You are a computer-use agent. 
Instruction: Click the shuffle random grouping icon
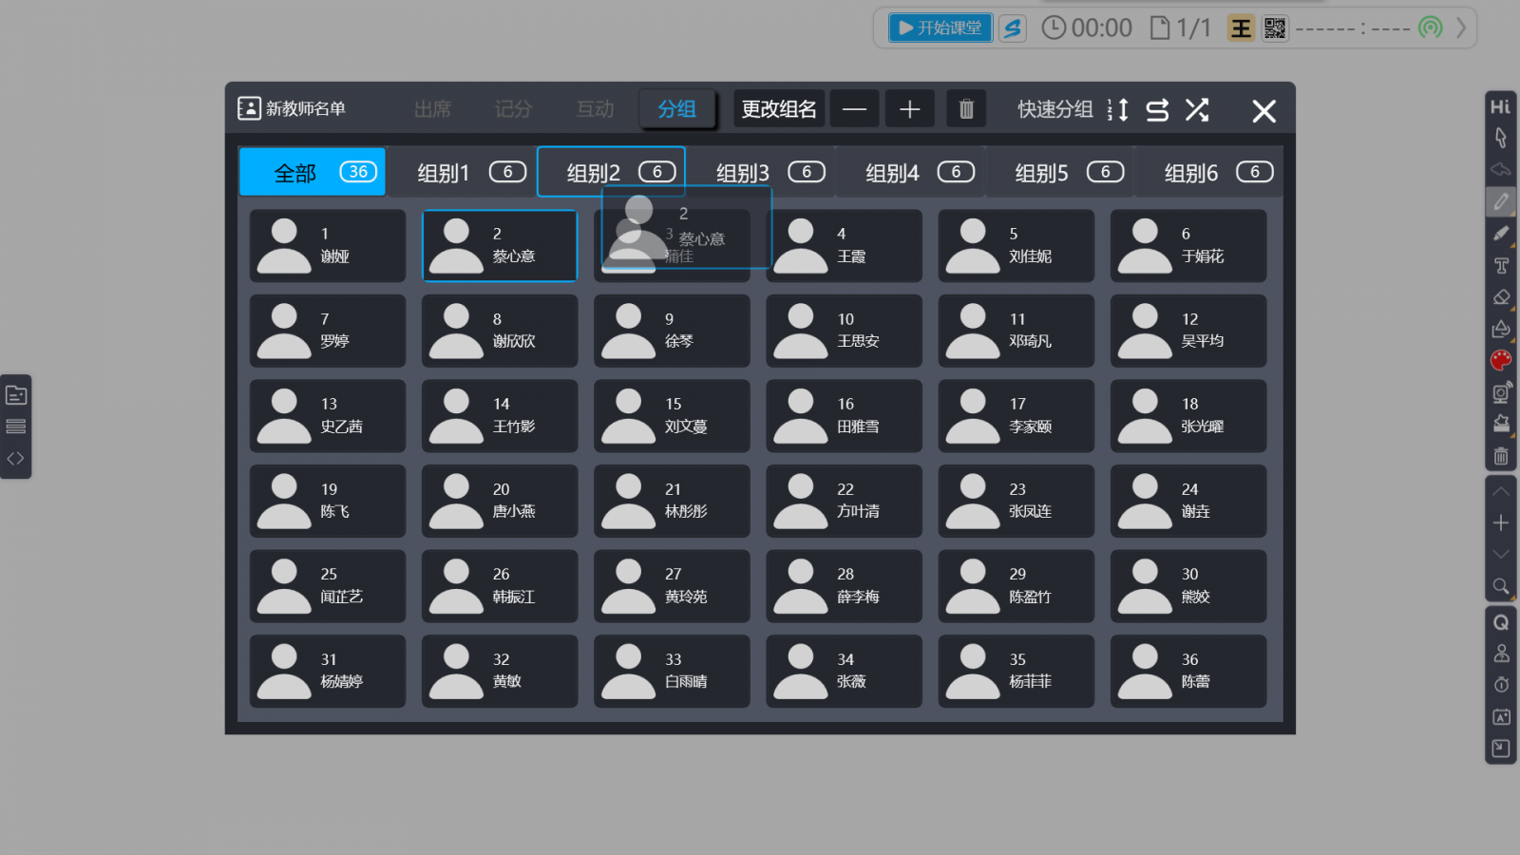pyautogui.click(x=1197, y=110)
